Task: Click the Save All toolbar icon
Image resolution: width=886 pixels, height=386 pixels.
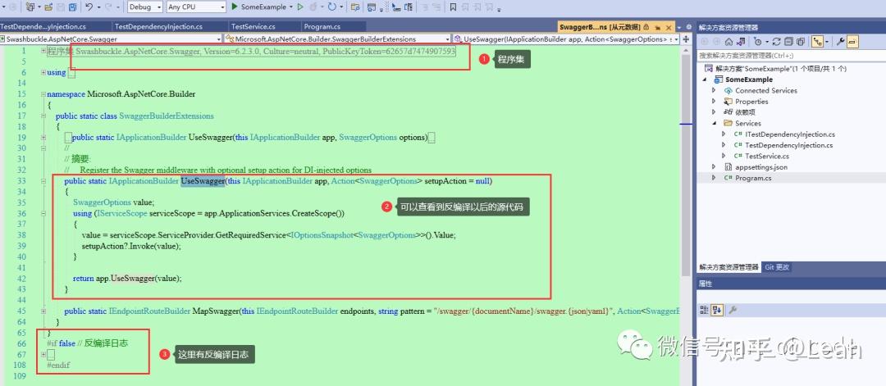Action: point(72,7)
